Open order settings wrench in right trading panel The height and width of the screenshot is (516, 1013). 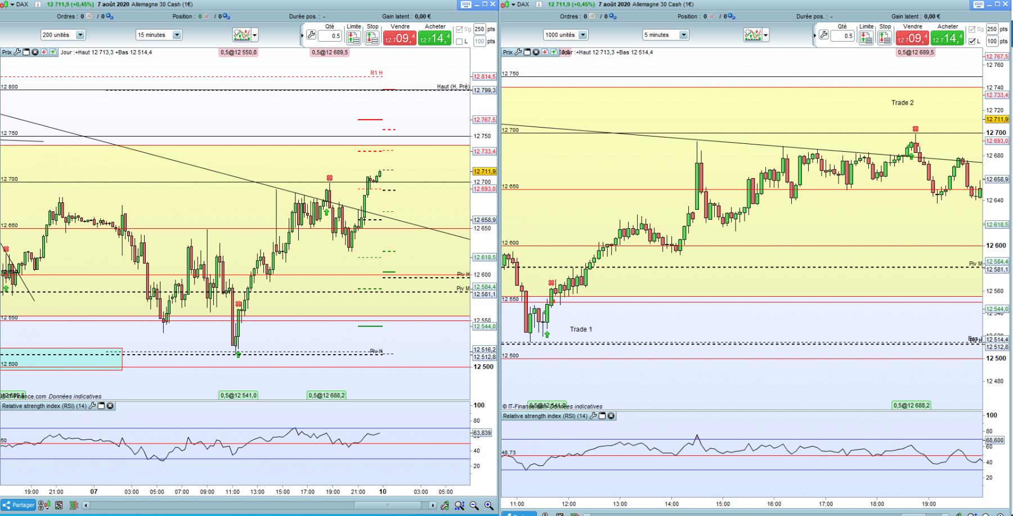(x=823, y=35)
